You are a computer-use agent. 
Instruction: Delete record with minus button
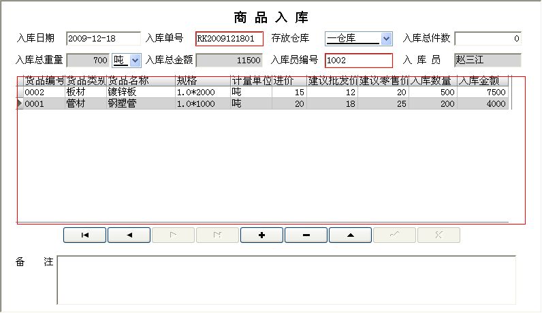click(x=306, y=235)
